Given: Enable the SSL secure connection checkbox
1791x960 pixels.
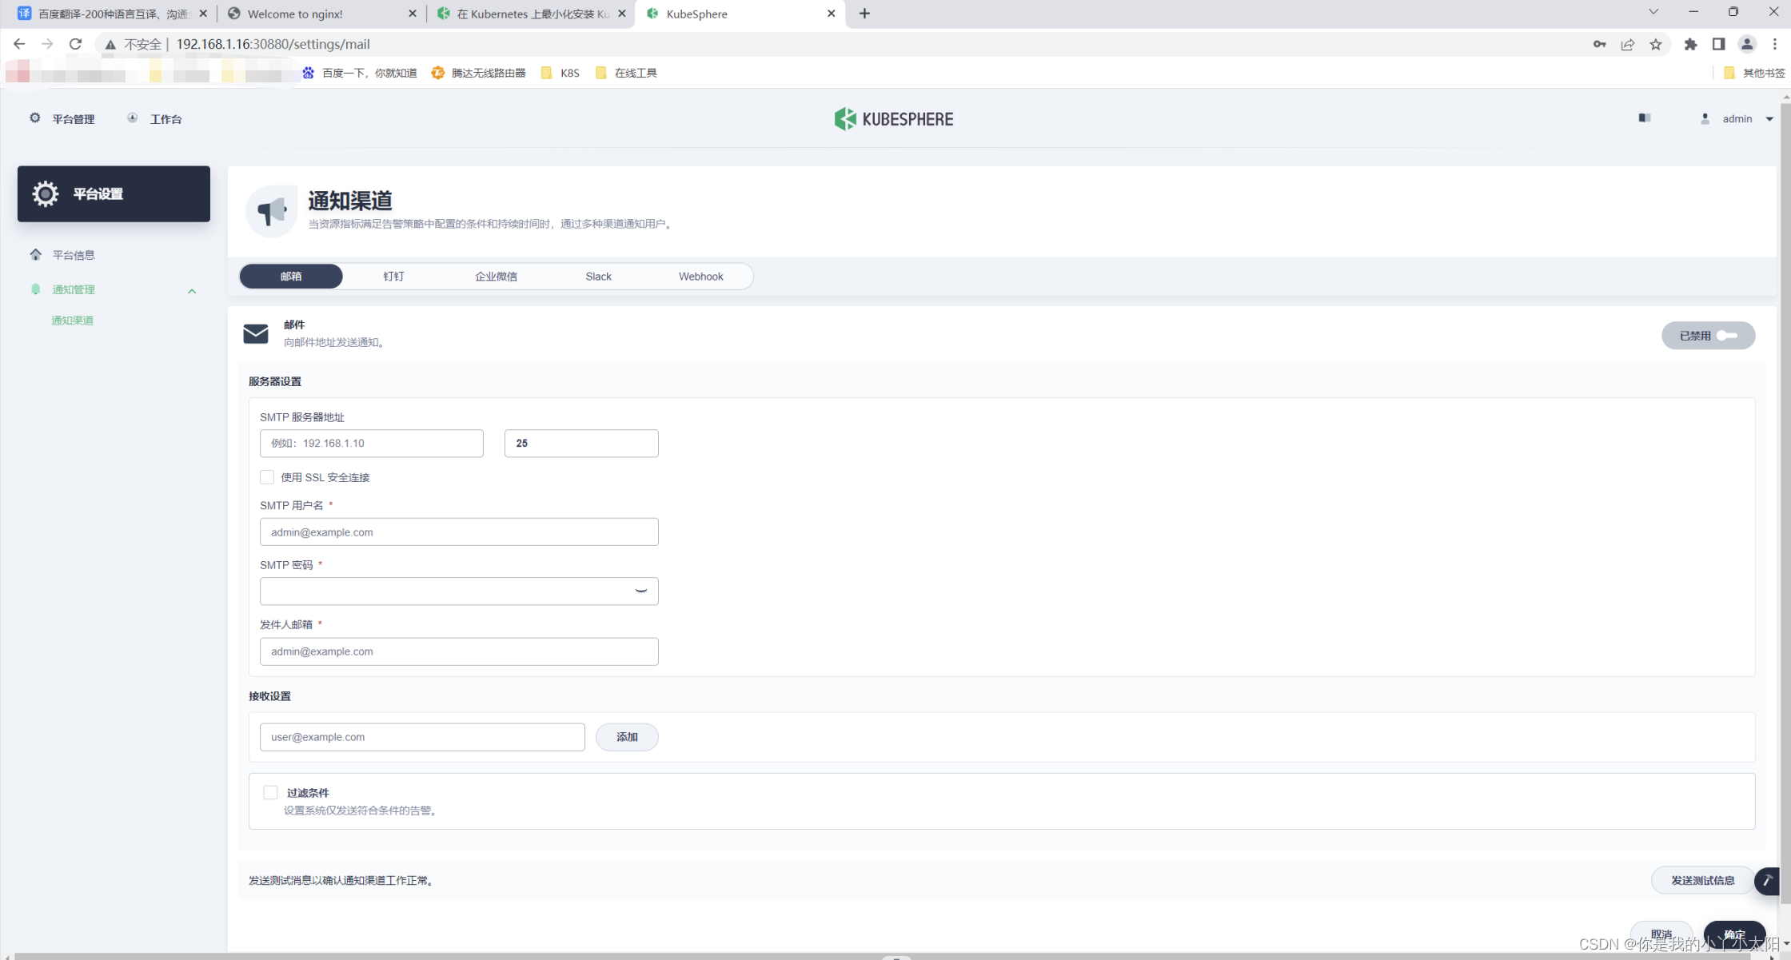Looking at the screenshot, I should 267,477.
